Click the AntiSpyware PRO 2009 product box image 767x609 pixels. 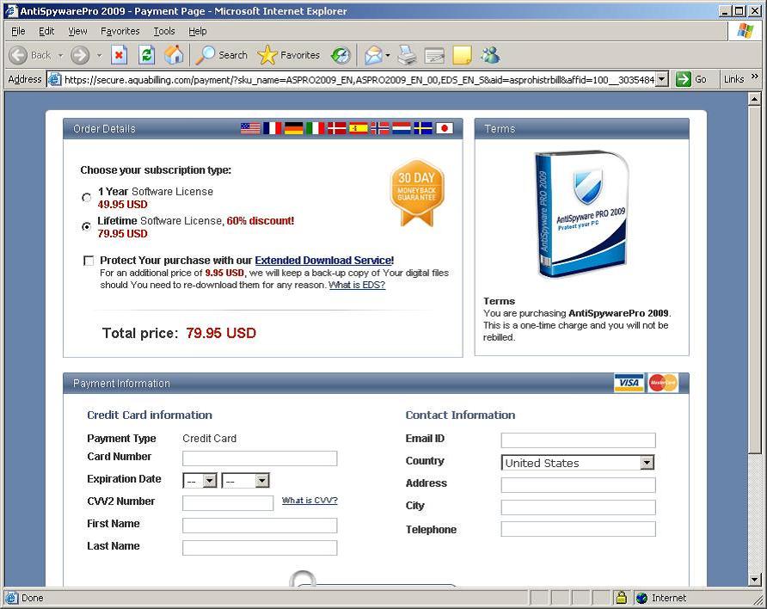click(x=580, y=214)
